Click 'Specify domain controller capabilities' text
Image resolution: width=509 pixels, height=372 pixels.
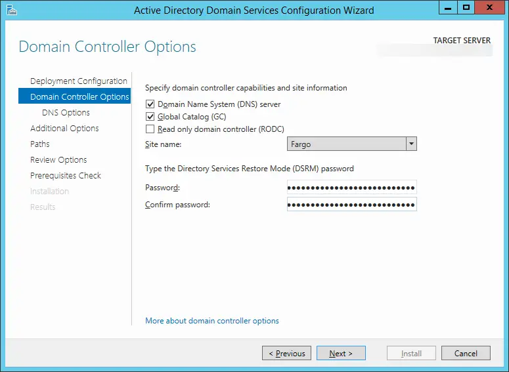[x=246, y=88]
